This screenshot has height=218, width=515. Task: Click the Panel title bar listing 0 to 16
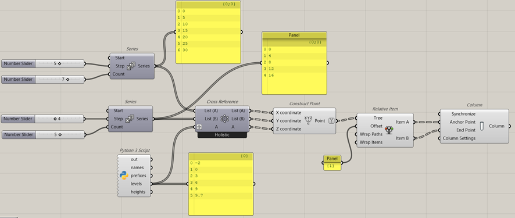click(294, 35)
